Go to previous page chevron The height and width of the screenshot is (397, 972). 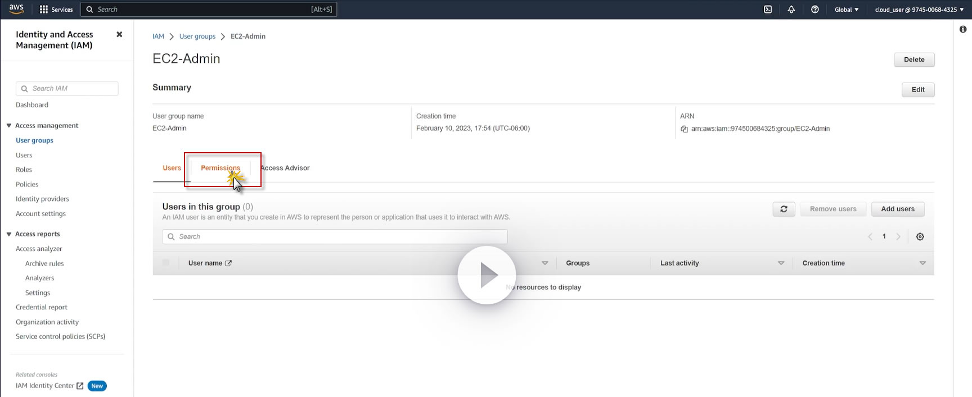tap(870, 236)
